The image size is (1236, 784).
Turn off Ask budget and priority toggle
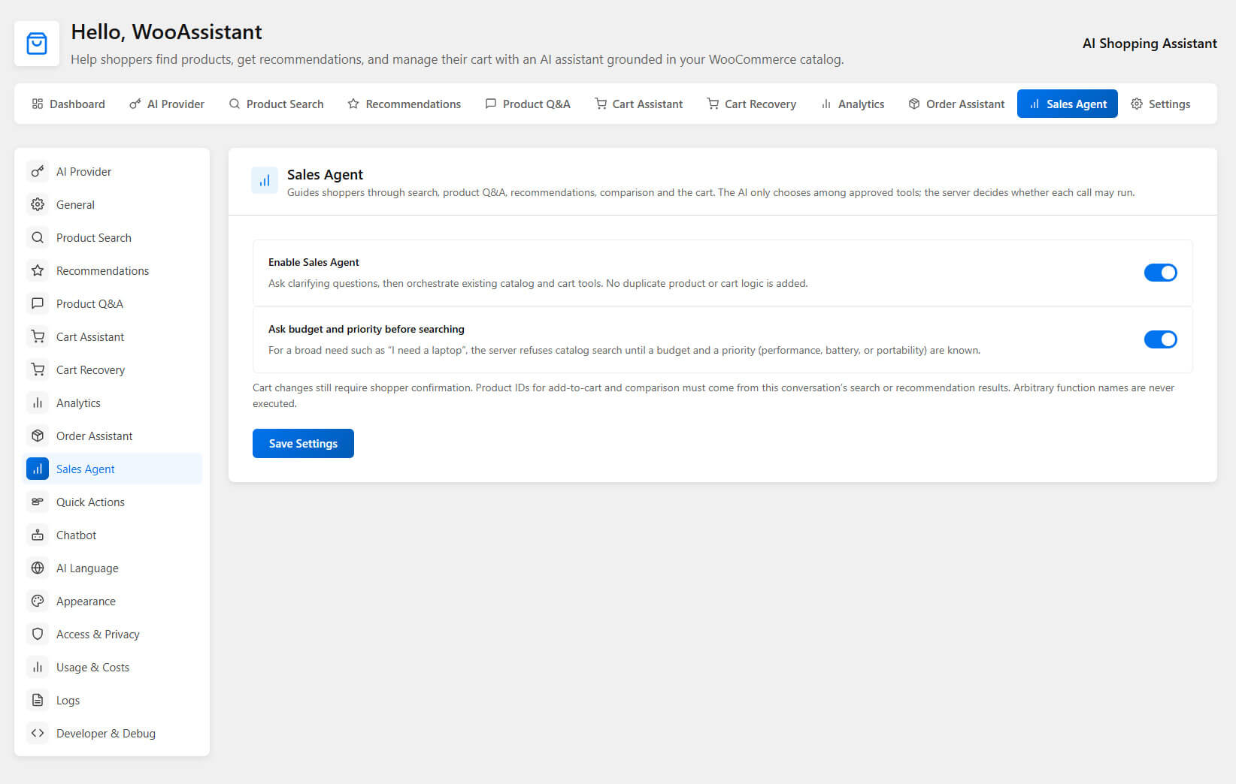coord(1160,339)
